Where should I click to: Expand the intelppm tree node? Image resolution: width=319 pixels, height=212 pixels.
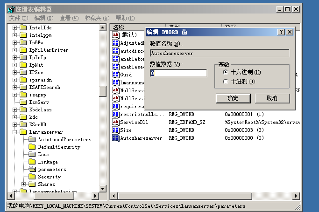point(14,35)
